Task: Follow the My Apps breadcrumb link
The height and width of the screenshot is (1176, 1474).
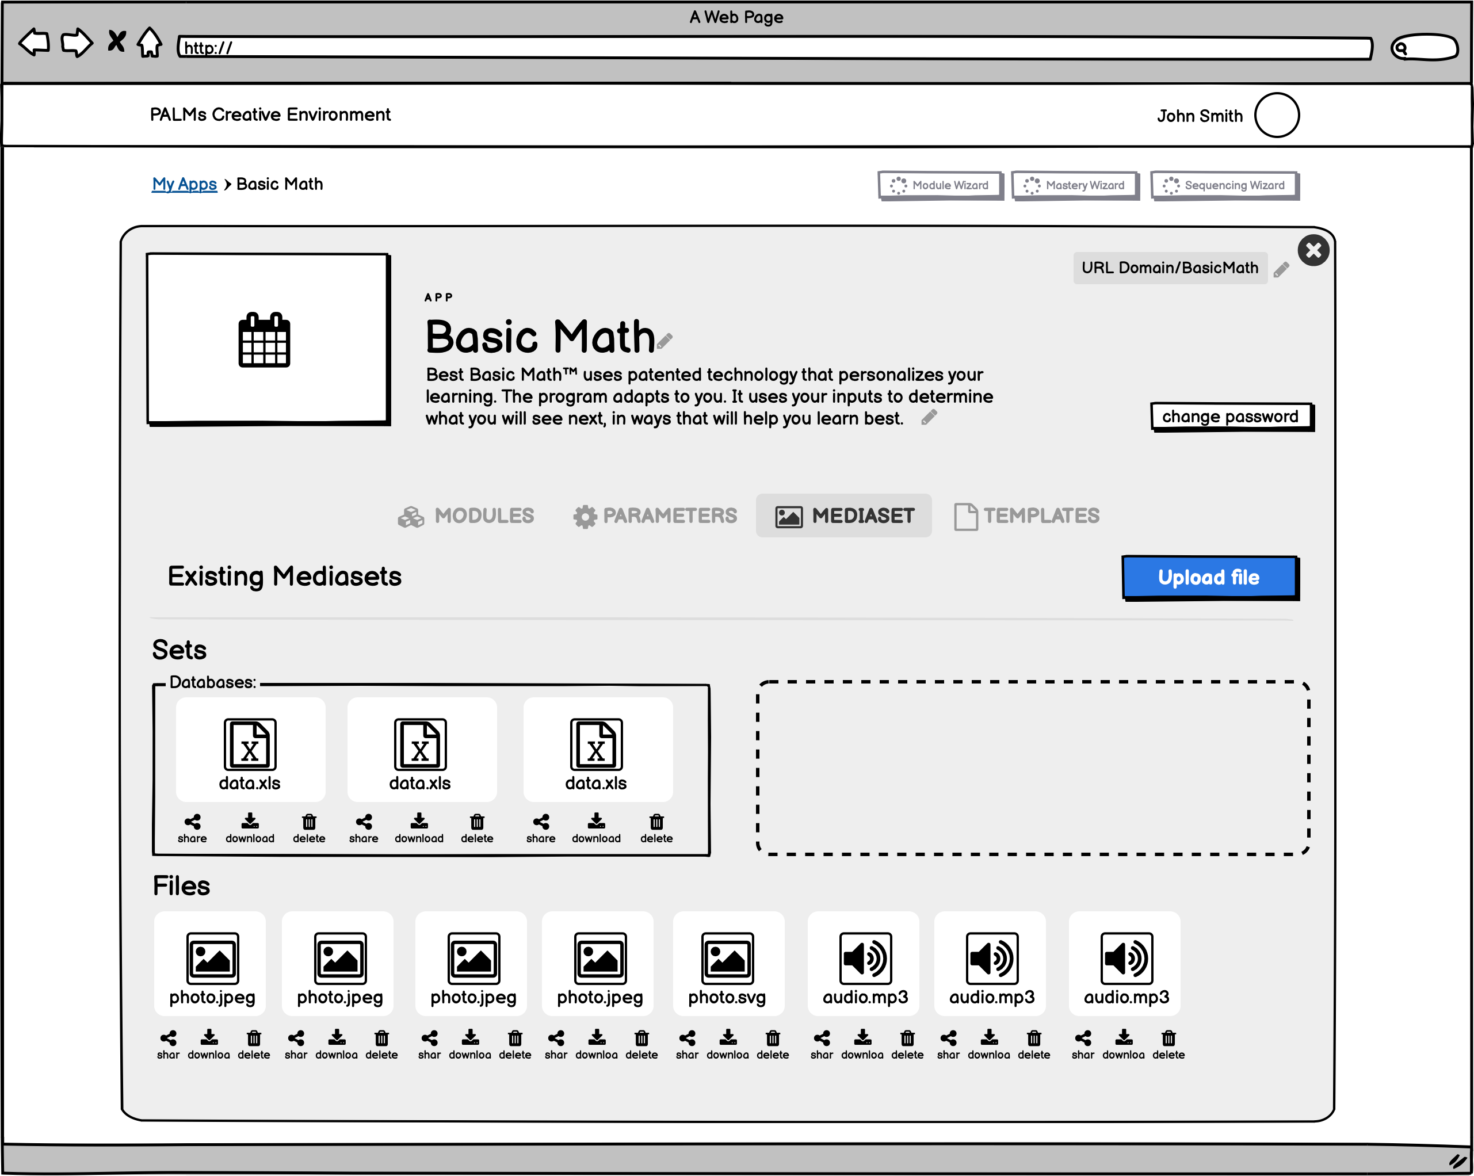Action: (x=184, y=184)
